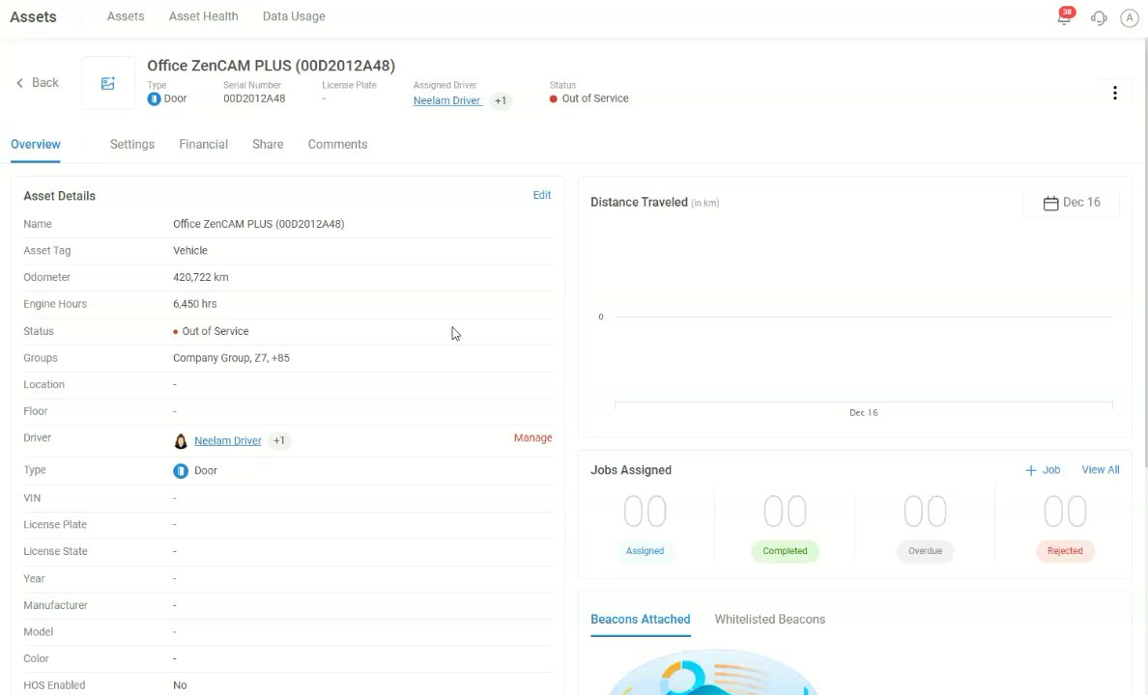
Task: Click the Vehicle asset tag value
Action: tap(190, 250)
